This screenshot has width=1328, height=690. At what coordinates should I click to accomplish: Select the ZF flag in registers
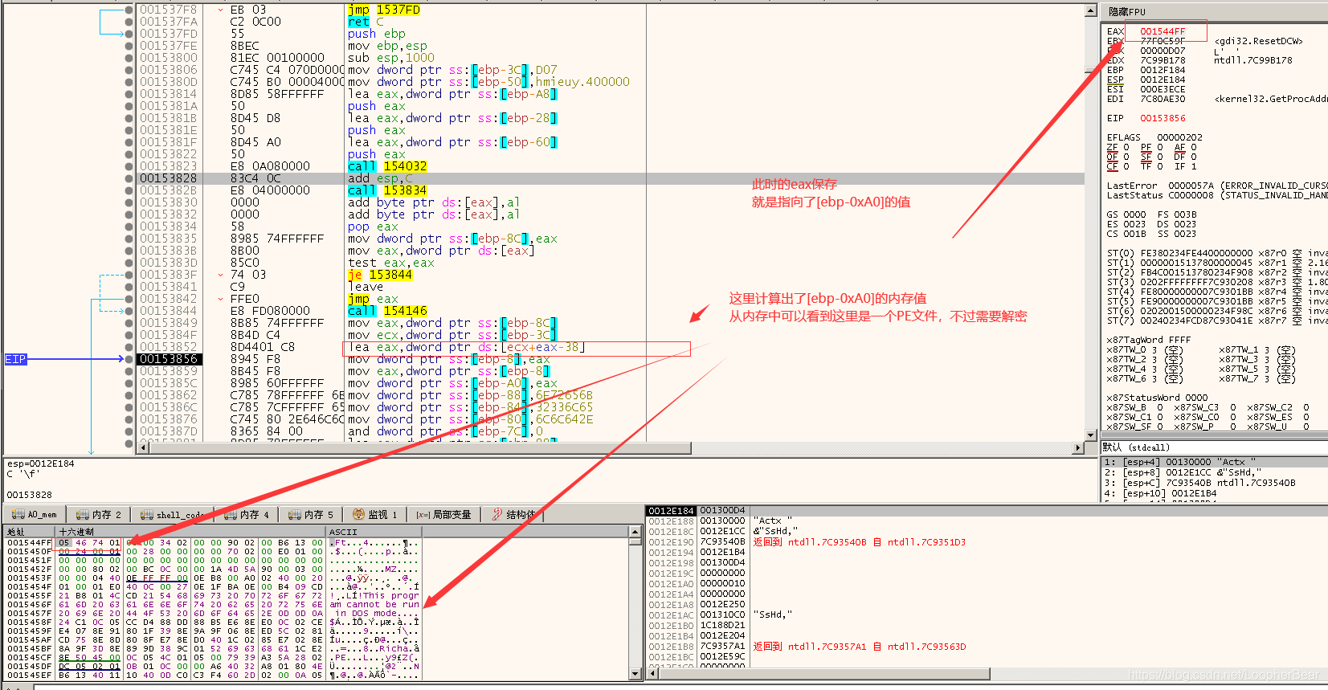tap(1112, 147)
